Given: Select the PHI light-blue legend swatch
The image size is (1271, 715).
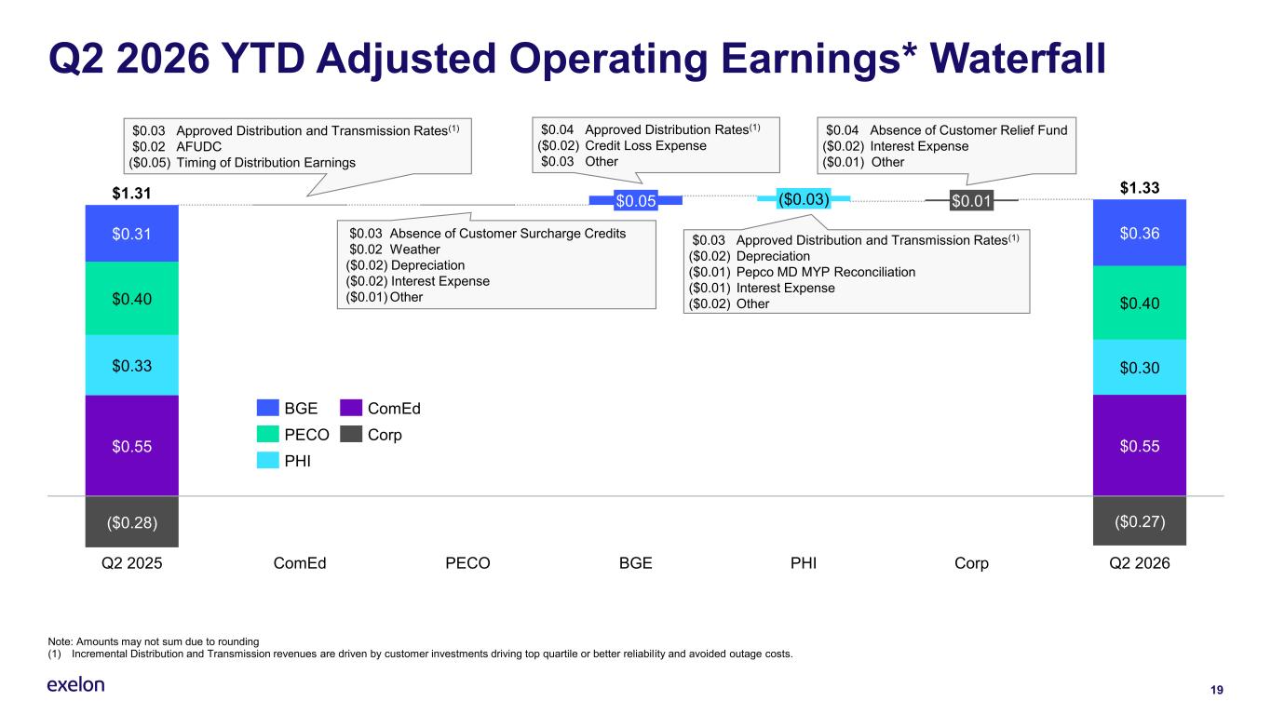Looking at the screenshot, I should [268, 460].
